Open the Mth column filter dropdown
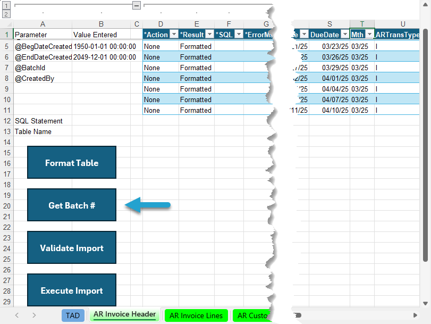 [x=370, y=35]
